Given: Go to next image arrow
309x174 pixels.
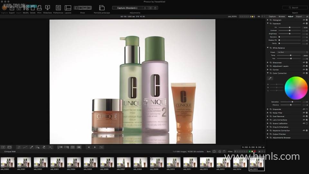Looking at the screenshot, I should pos(95,147).
